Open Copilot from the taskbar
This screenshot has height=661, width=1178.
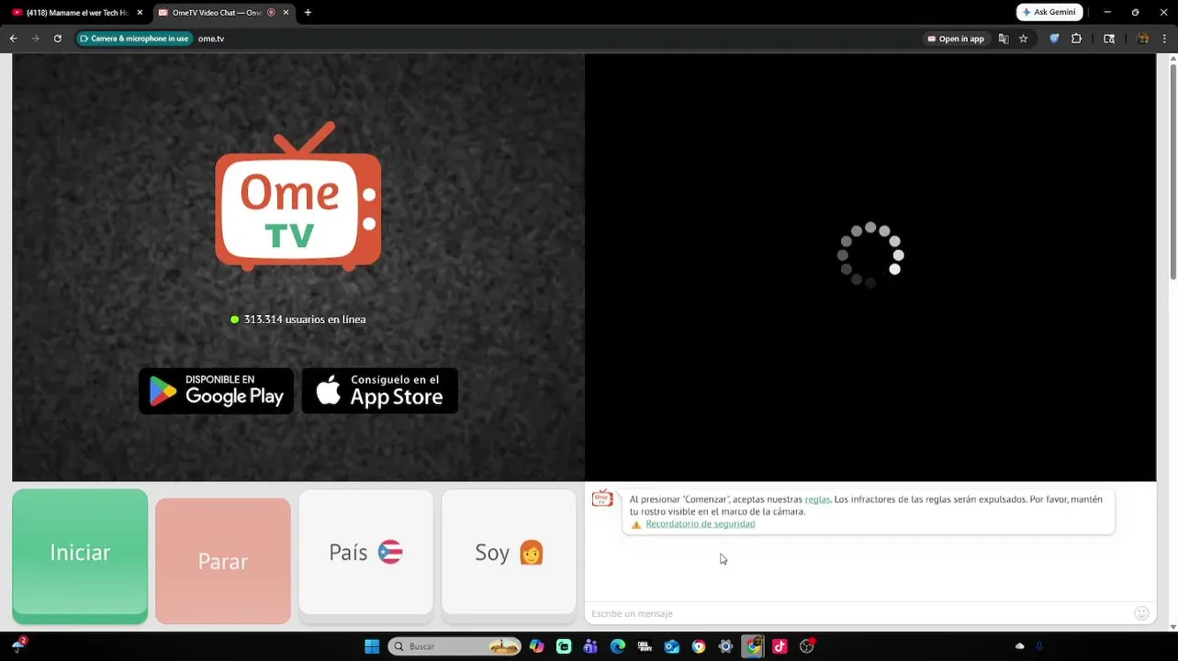537,646
